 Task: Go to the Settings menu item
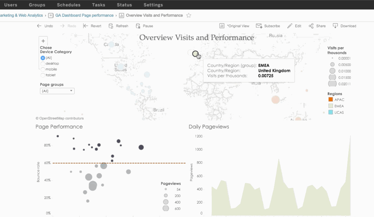point(153,5)
